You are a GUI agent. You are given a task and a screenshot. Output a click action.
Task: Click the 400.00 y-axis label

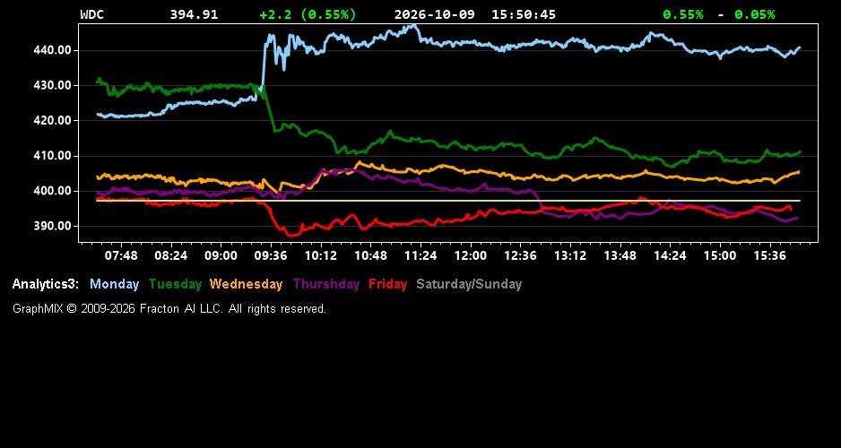click(x=53, y=191)
